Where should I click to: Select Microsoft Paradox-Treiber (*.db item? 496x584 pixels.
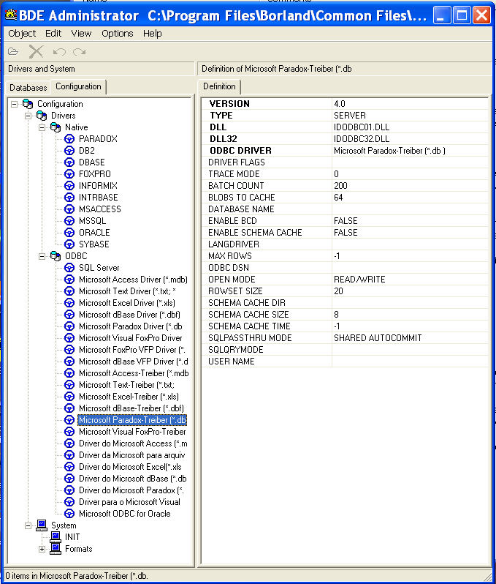[x=132, y=420]
